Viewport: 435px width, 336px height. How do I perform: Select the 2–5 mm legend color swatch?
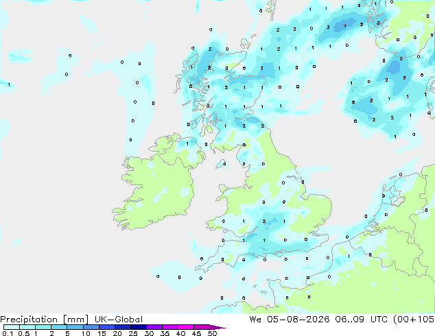tap(59, 327)
